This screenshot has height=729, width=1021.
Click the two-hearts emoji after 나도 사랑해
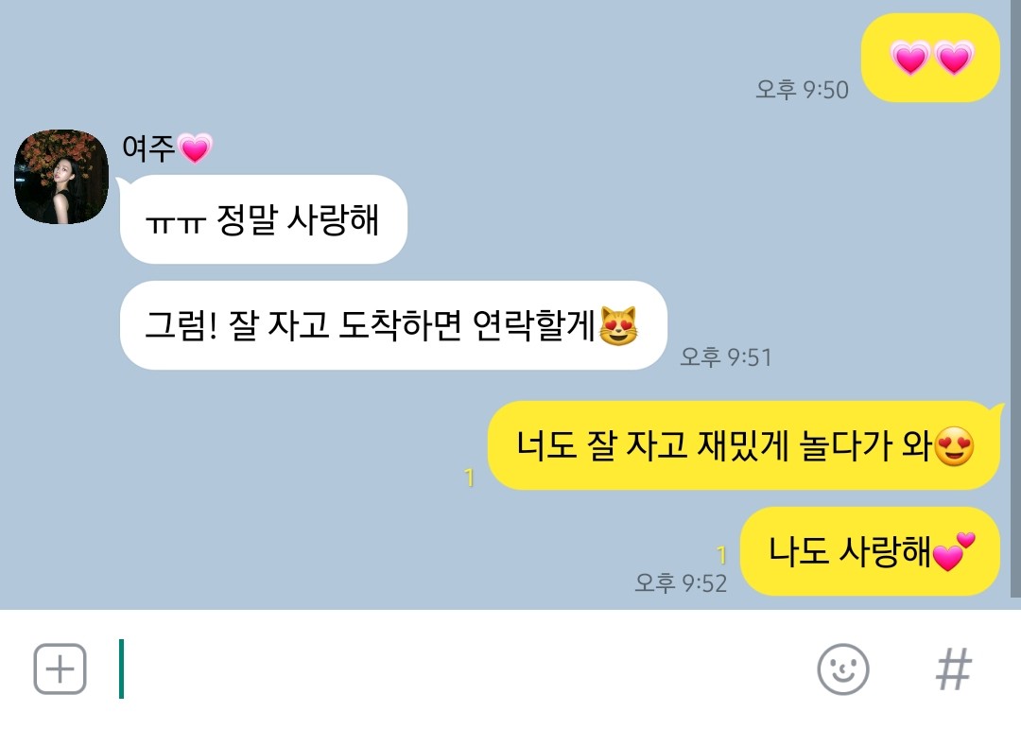[953, 552]
